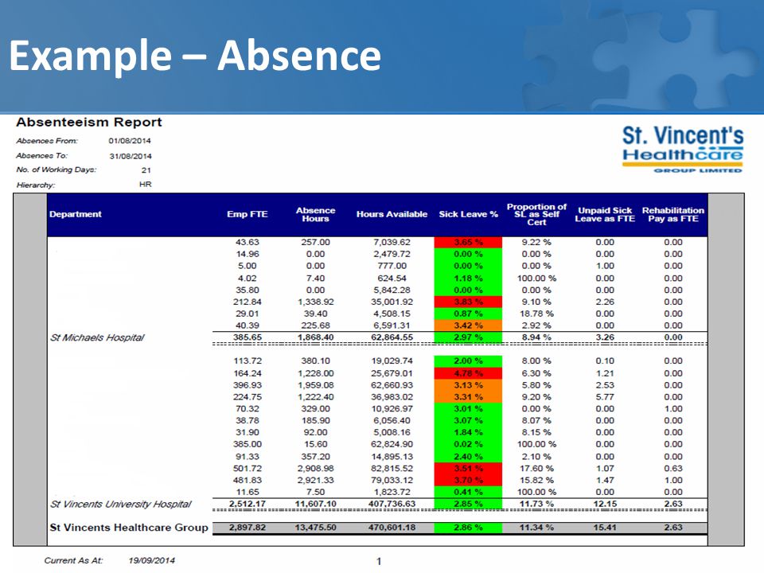Click the unpaid sick leave subtotal 3.26
The width and height of the screenshot is (764, 573).
click(605, 337)
